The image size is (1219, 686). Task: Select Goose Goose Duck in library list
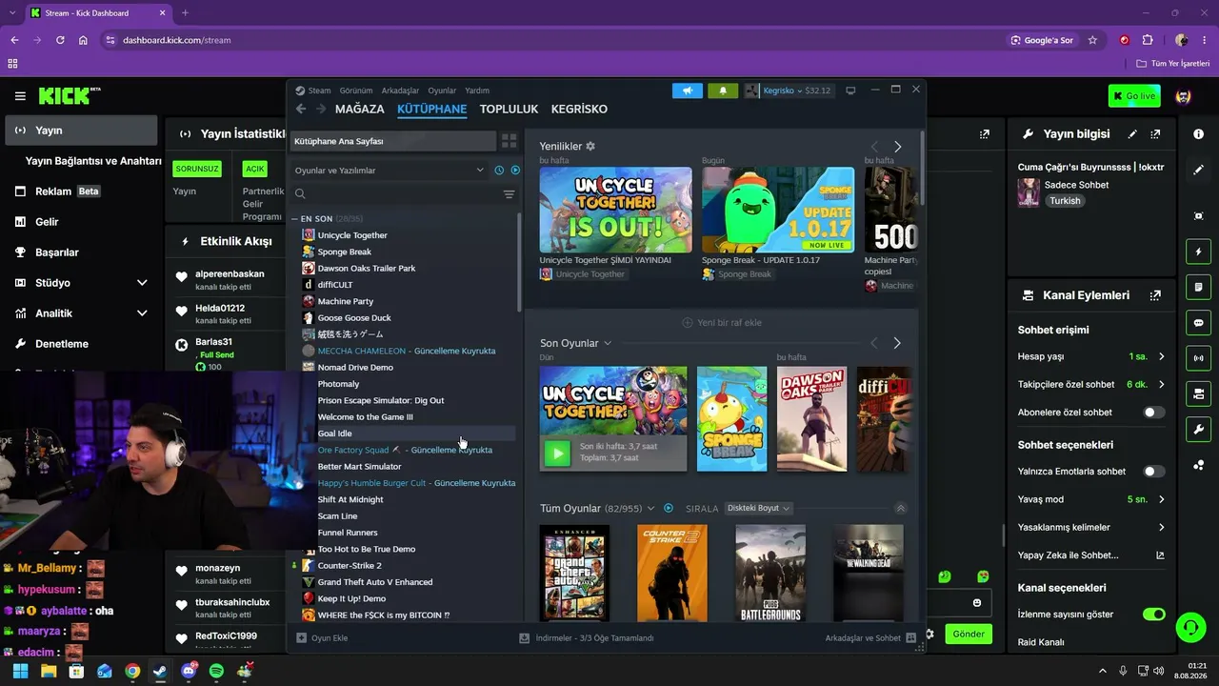click(354, 317)
